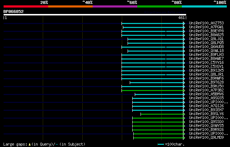Click the white query sequence bar
The width and height of the screenshot is (230, 147).
click(95, 15)
